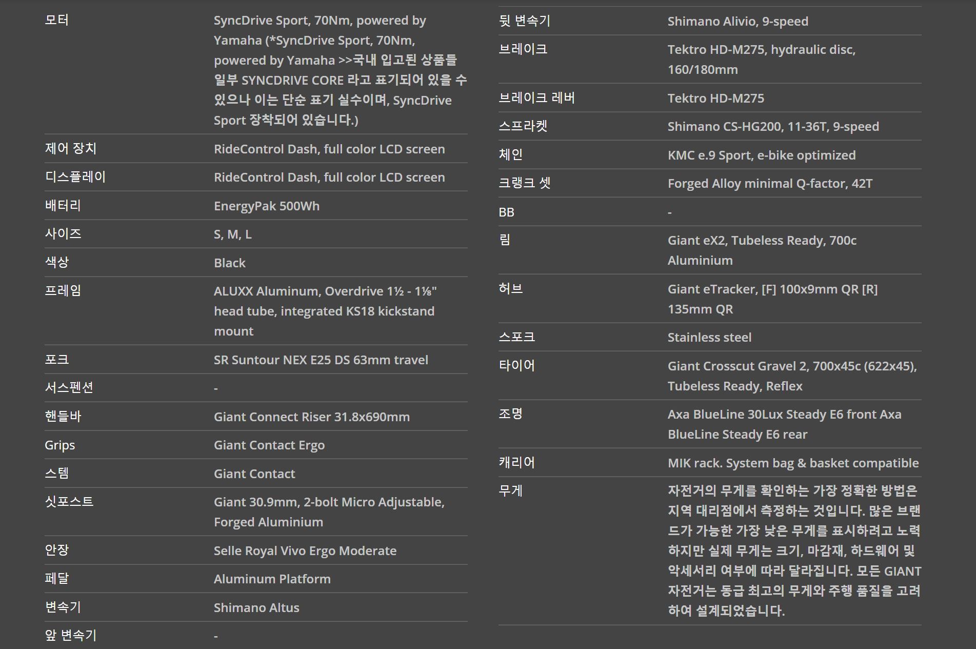Select Giant eTracker hub value

pos(772,299)
